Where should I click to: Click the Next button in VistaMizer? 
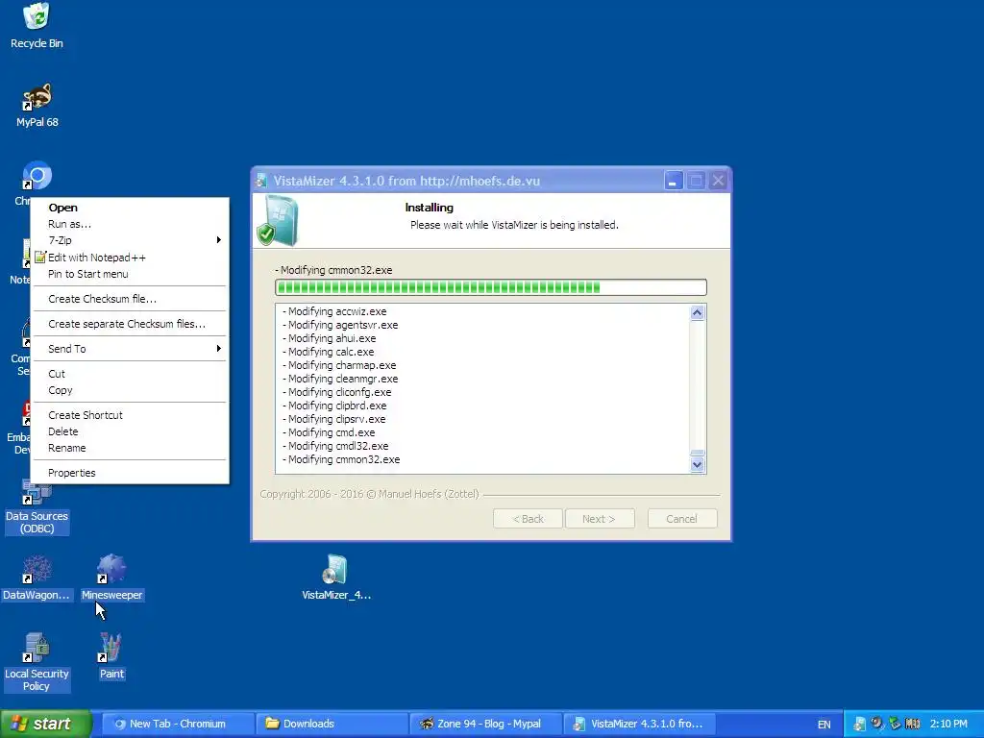[600, 519]
